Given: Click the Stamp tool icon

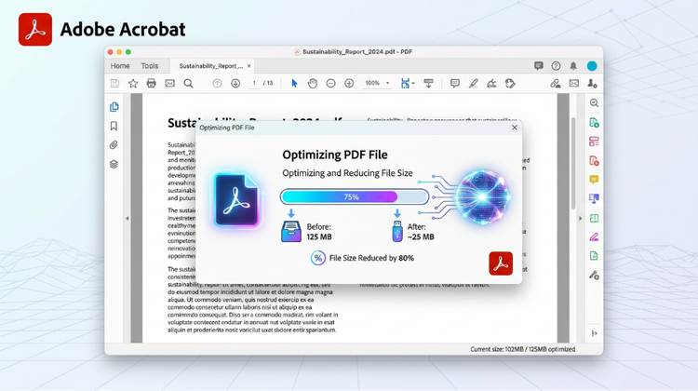Looking at the screenshot, I should point(510,83).
